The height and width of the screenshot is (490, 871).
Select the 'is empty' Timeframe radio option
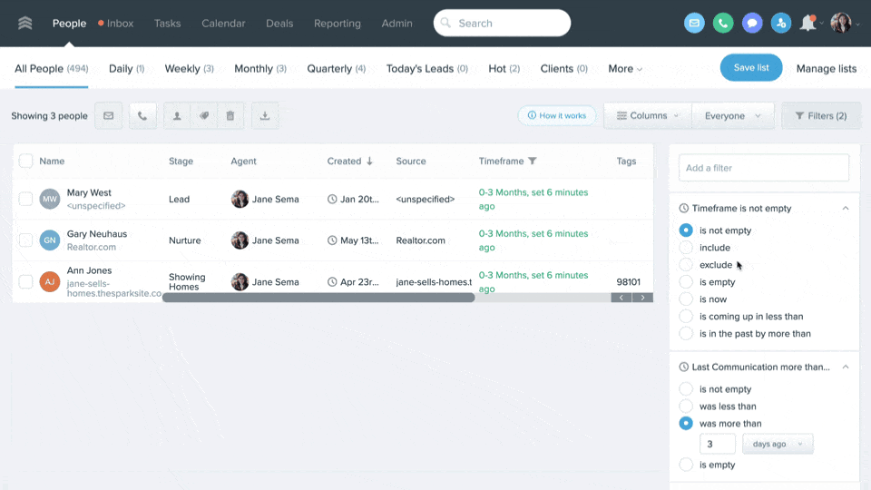pos(686,282)
